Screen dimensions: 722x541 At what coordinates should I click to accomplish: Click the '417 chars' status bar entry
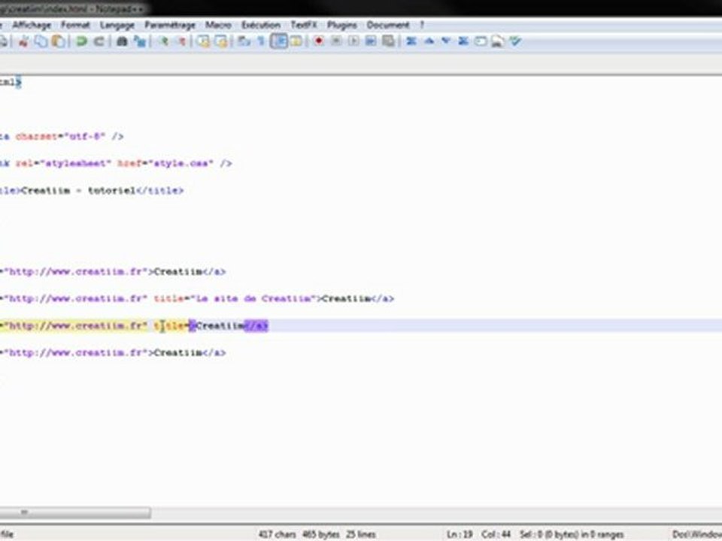coord(278,534)
